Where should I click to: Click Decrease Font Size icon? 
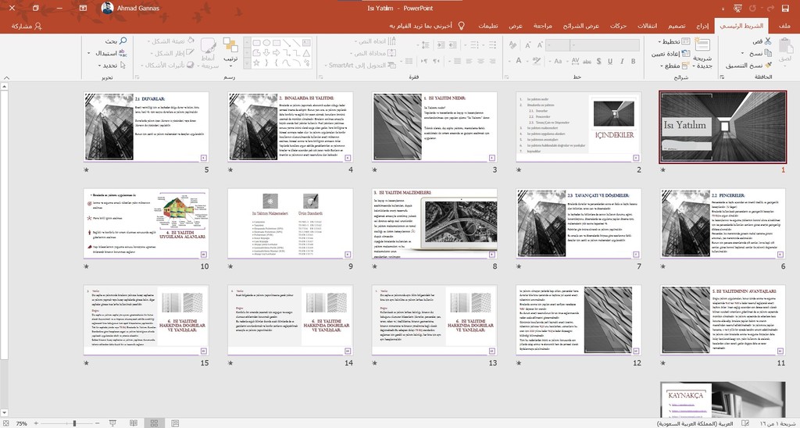527,45
